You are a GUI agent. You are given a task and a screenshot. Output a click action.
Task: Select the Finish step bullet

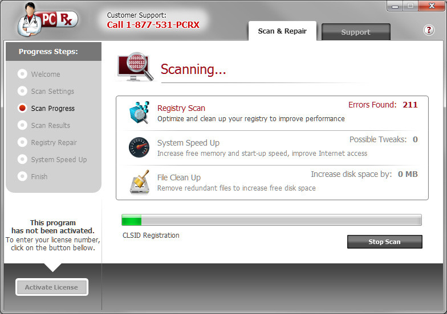22,176
